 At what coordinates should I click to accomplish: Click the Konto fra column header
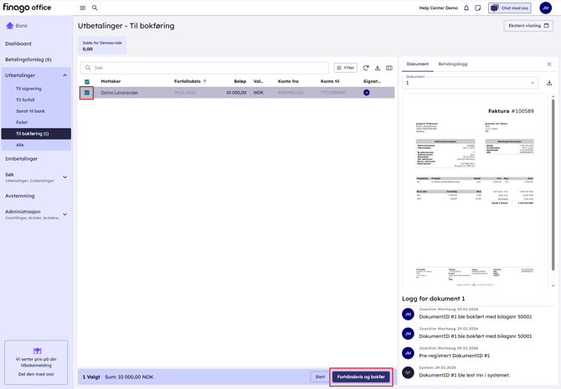click(288, 81)
